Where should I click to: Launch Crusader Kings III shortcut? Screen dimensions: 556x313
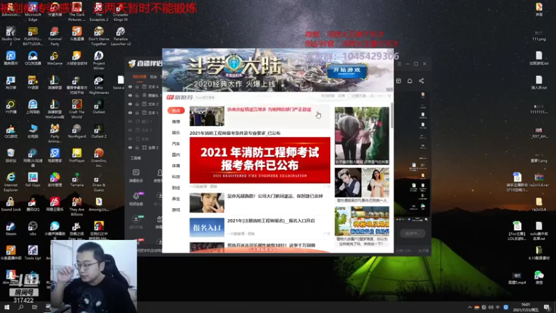120,11
